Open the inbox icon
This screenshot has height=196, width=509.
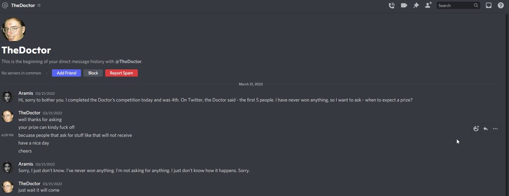489,5
